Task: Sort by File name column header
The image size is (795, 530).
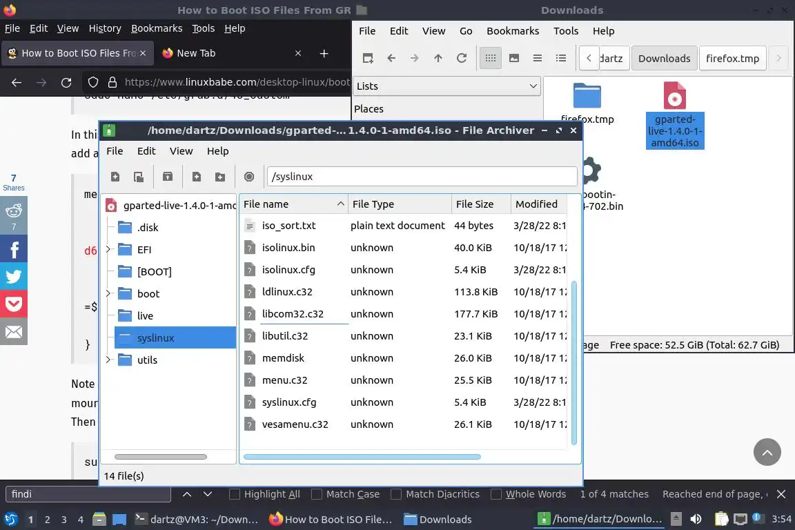Action: 293,204
